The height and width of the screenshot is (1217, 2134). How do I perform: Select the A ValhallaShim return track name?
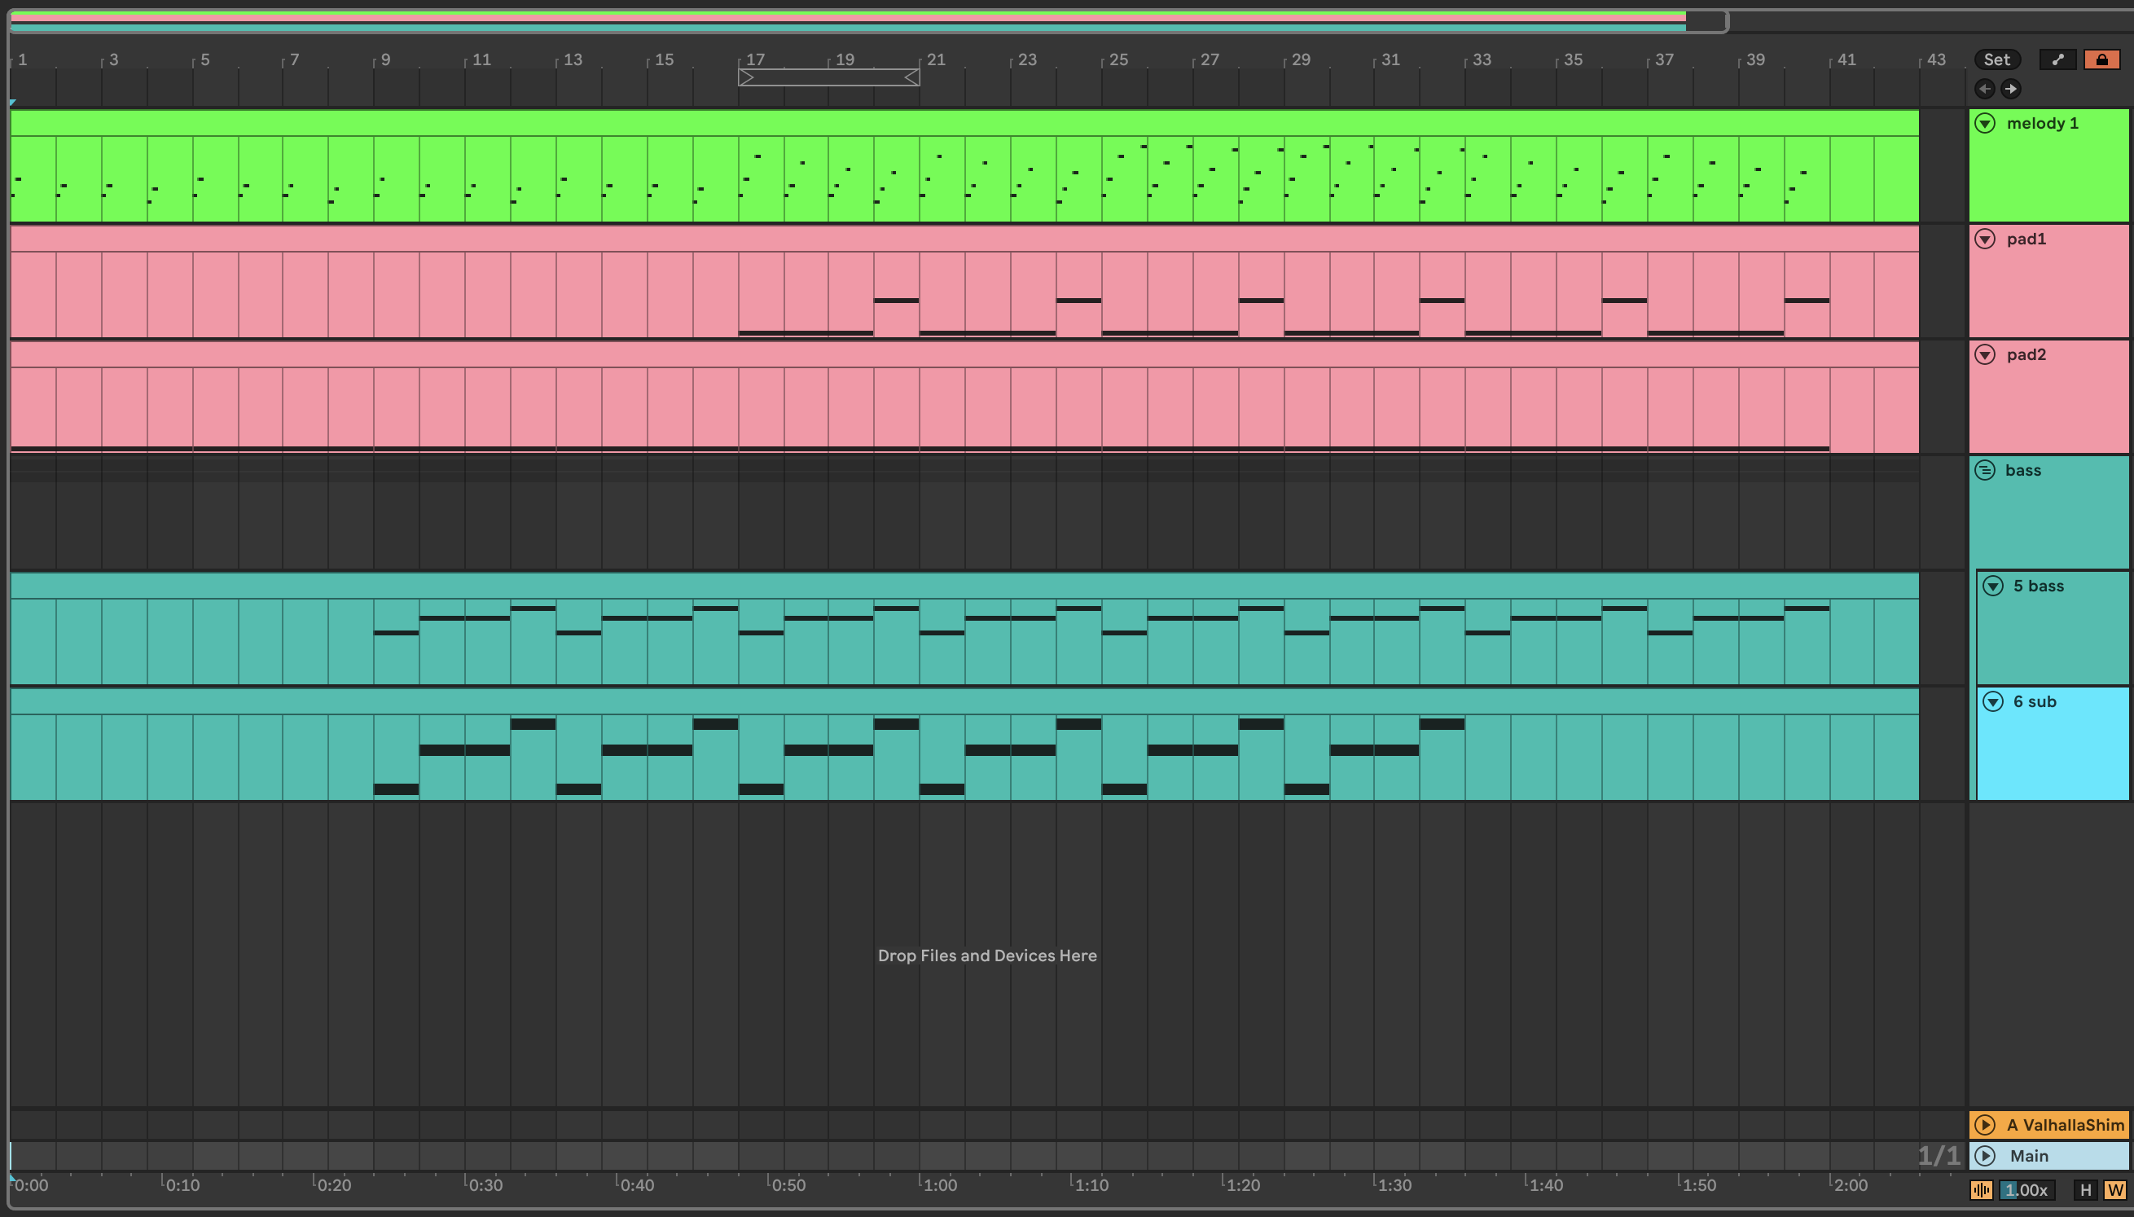2065,1125
